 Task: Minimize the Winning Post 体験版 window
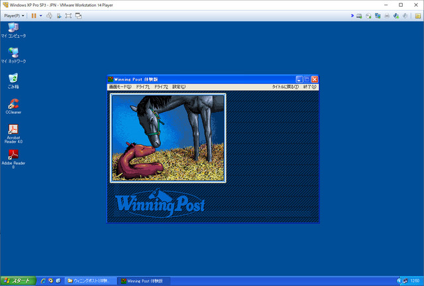(x=299, y=79)
